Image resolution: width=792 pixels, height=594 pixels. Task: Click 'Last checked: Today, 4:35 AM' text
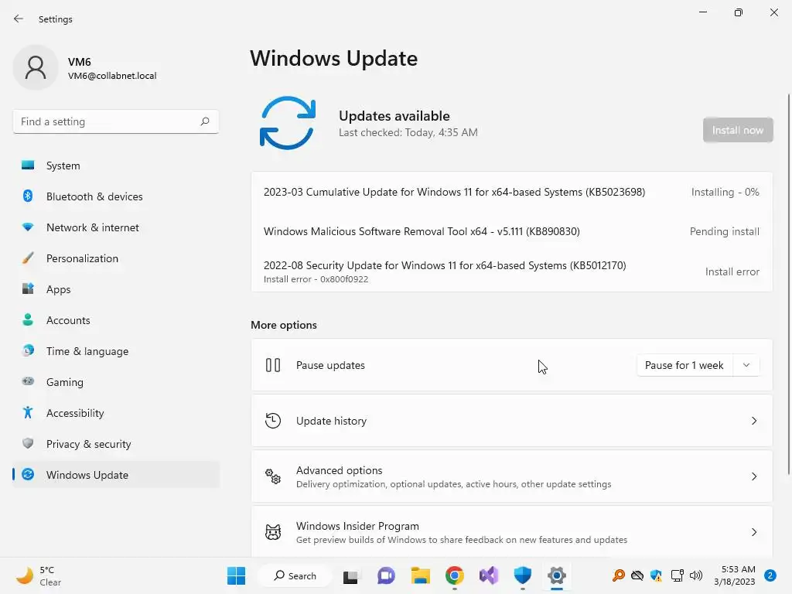click(408, 132)
